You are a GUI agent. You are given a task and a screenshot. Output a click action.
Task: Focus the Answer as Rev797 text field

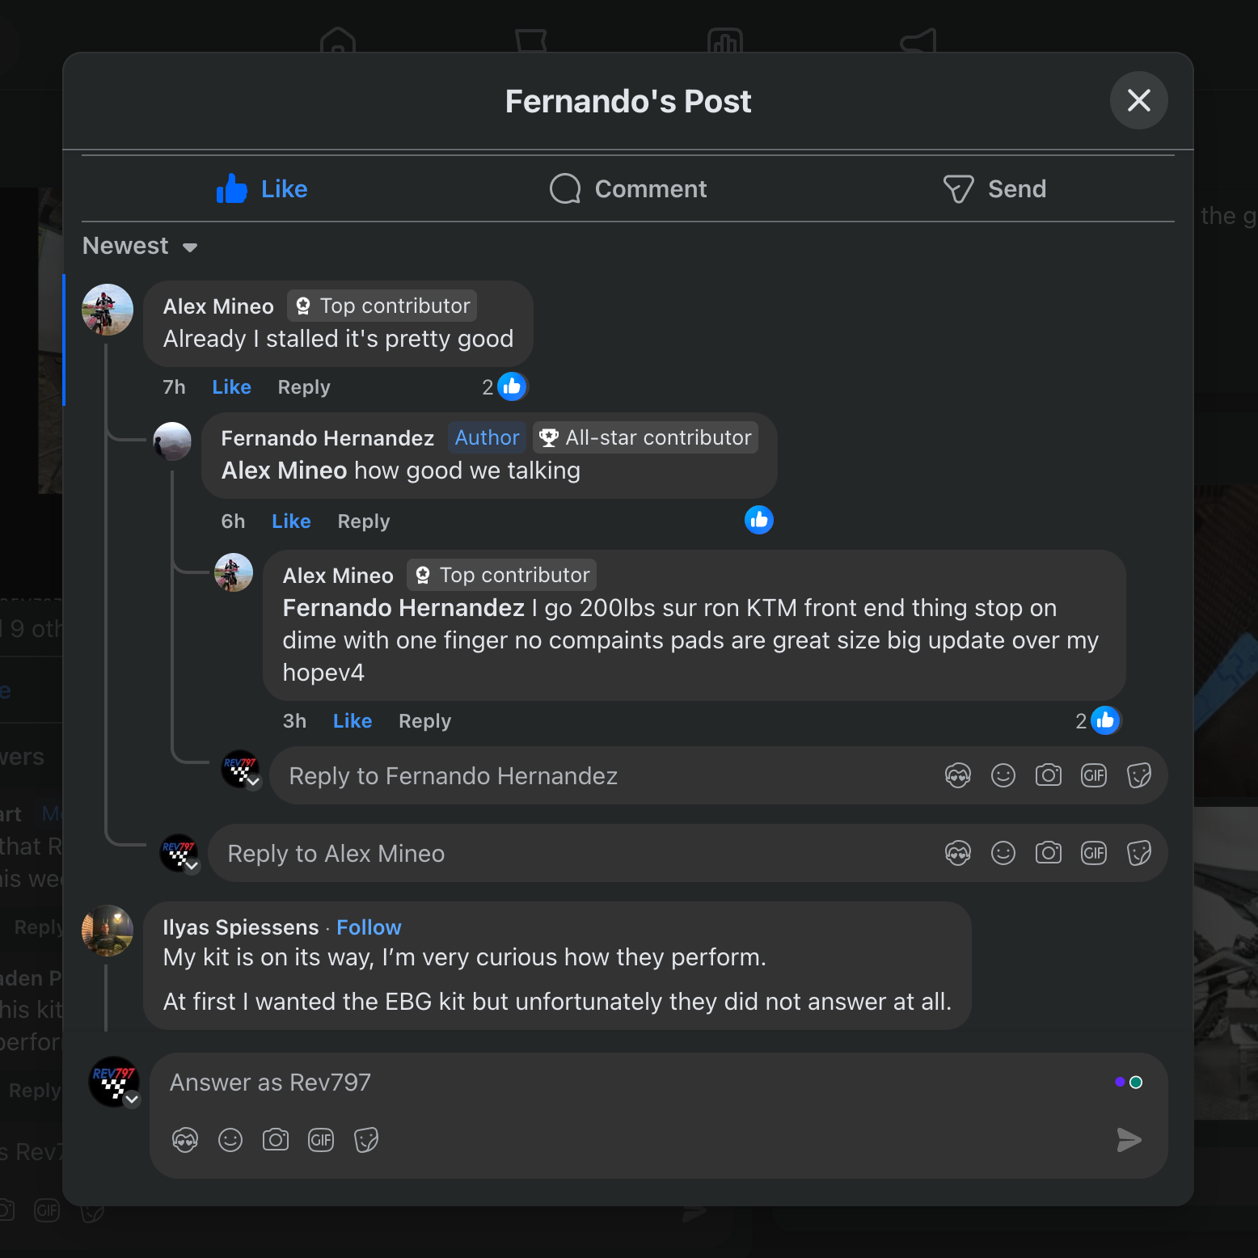pos(631,1083)
